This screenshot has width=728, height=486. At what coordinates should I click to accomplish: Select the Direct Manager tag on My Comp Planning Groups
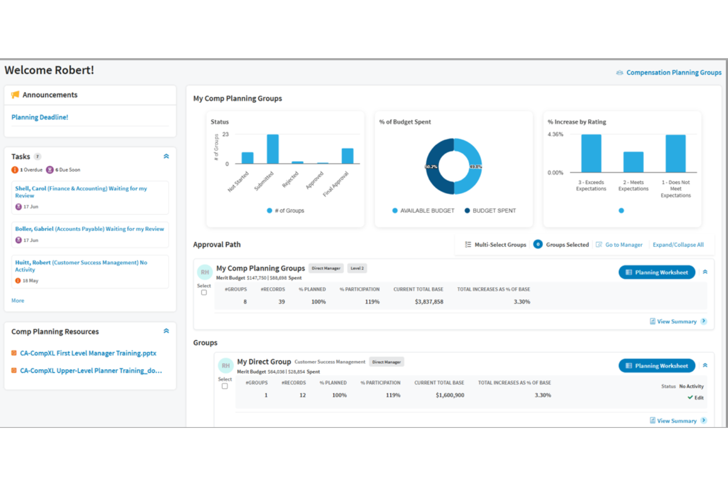pos(326,268)
